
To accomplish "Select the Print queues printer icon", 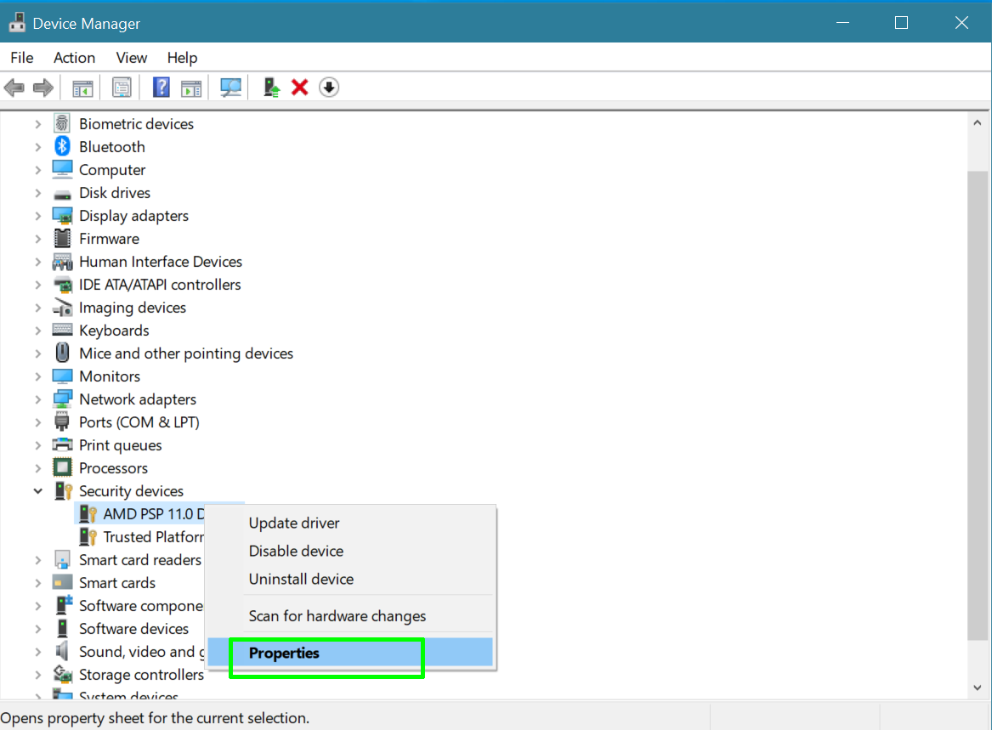I will pyautogui.click(x=62, y=444).
